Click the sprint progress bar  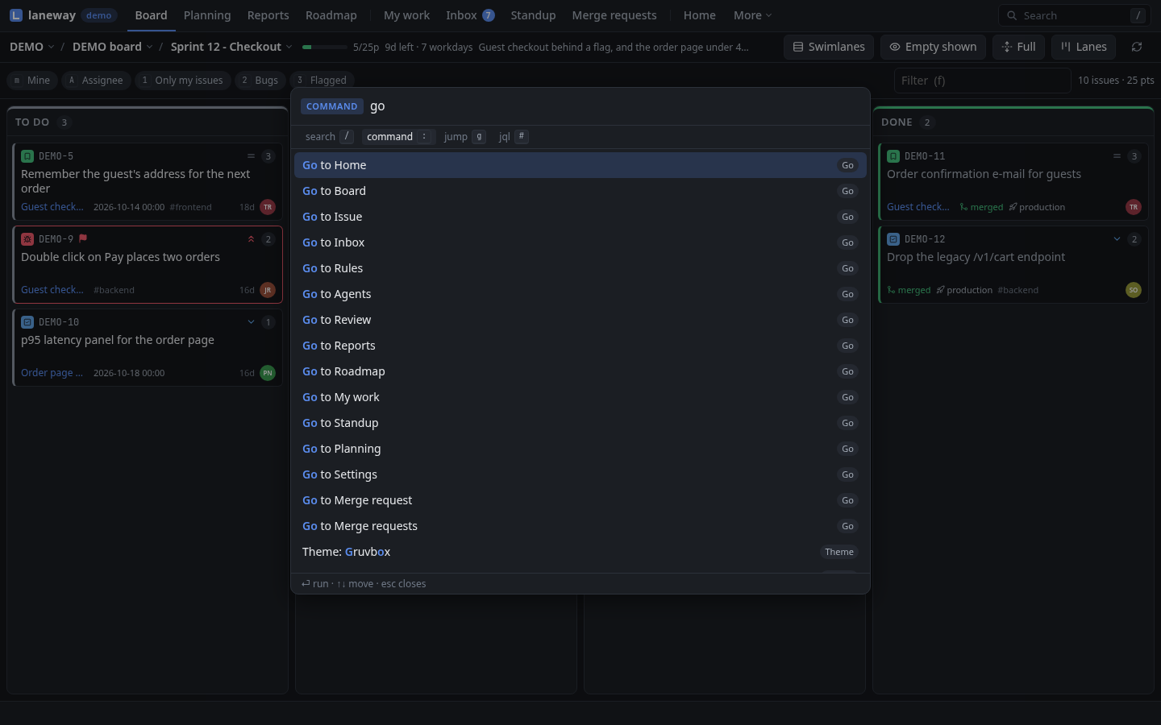[325, 47]
